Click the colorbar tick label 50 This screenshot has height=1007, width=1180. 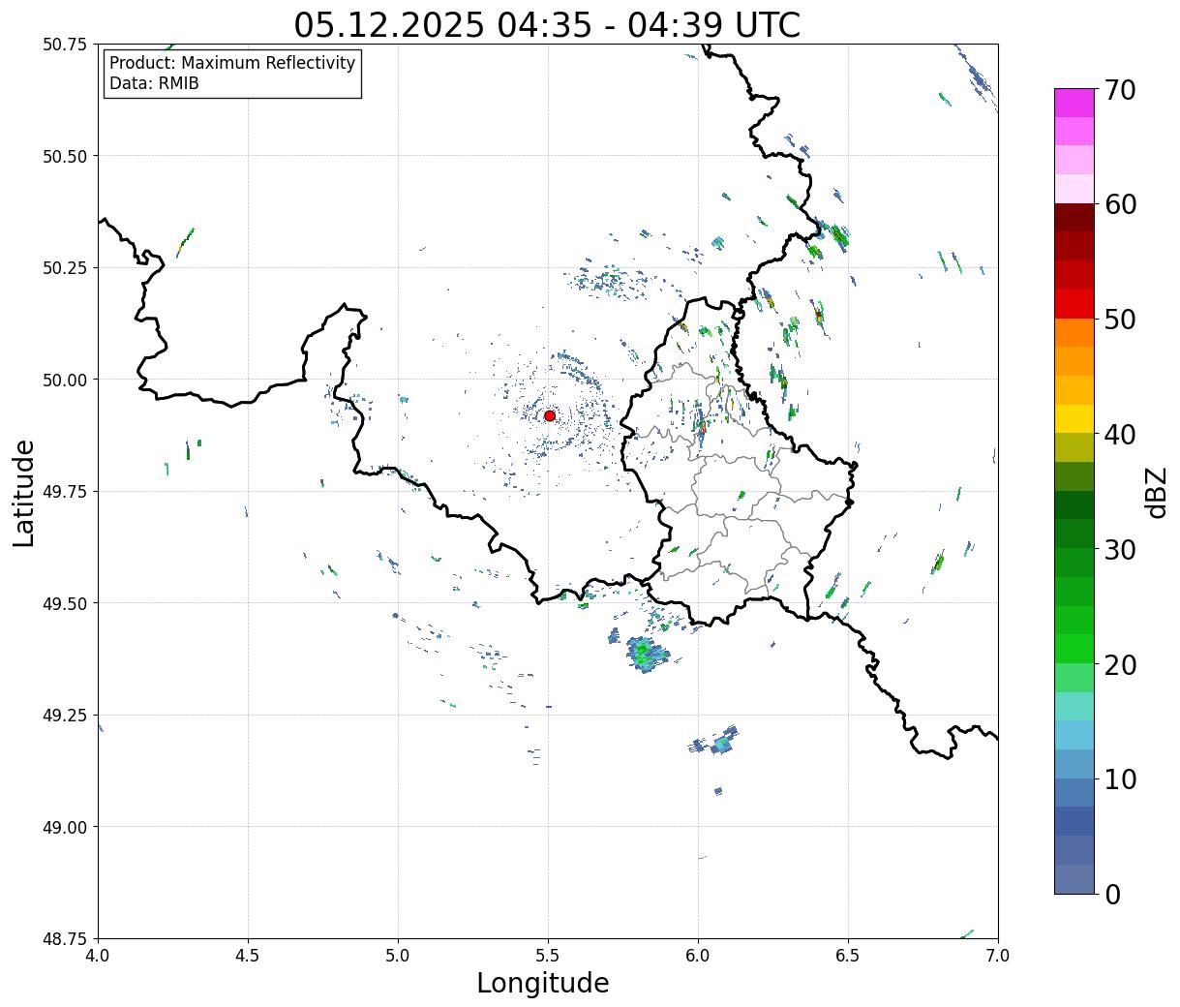tap(1120, 320)
